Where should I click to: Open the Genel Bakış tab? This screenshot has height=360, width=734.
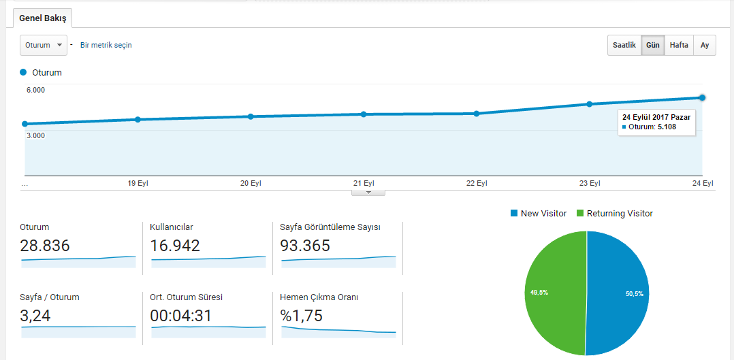point(43,19)
